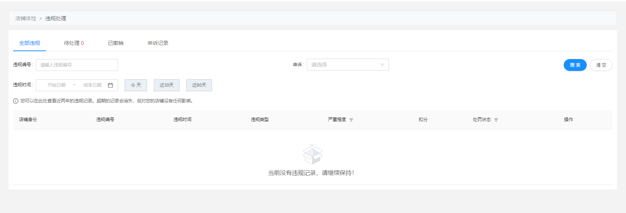This screenshot has height=213, width=626.
Task: Select 近90天 time range
Action: click(x=199, y=85)
